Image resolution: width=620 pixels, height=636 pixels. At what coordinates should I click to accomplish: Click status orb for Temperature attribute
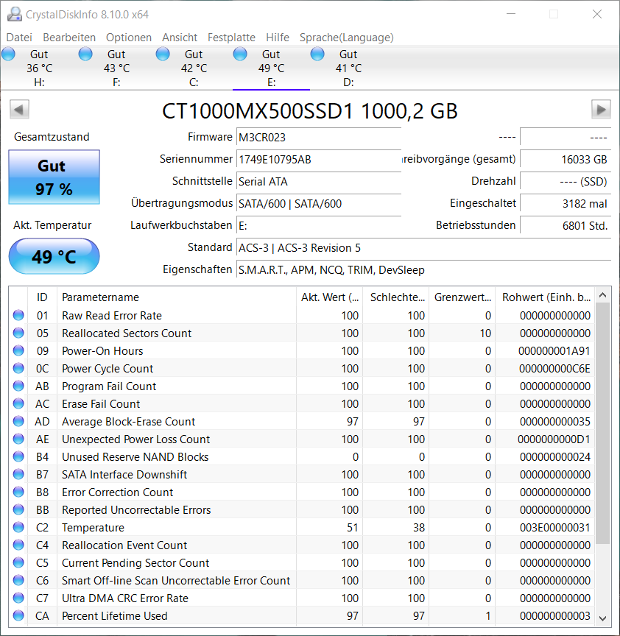point(18,527)
